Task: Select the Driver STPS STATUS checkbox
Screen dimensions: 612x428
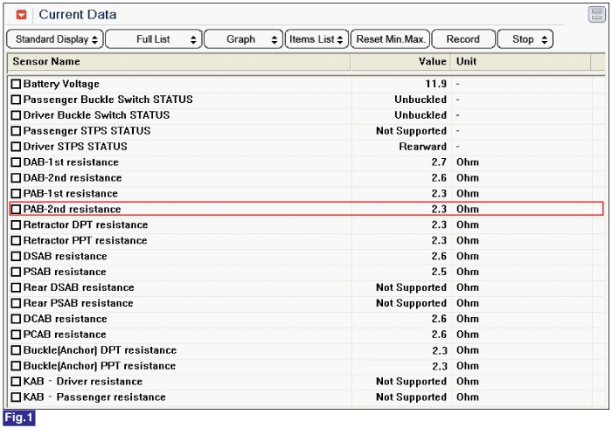Action: coord(16,147)
